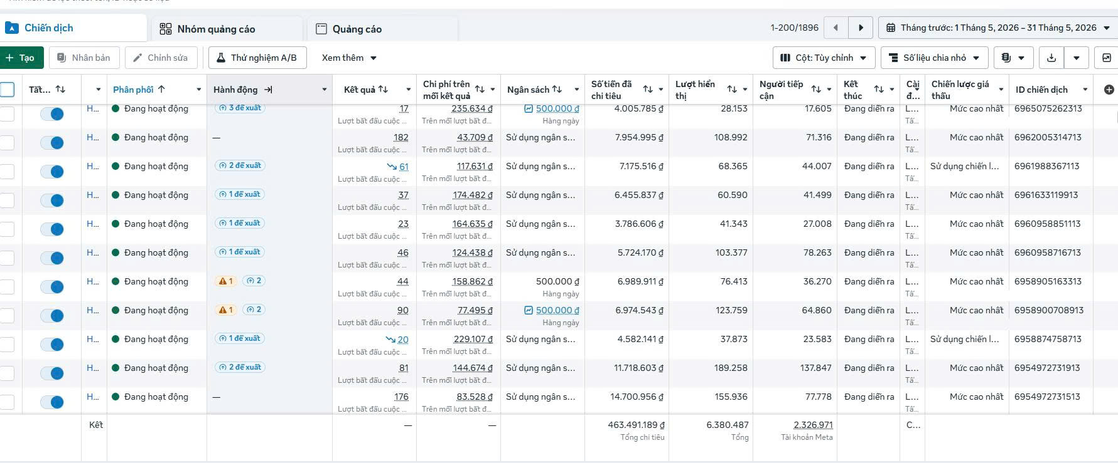Add a column with the plus icon
Viewport: 1118px width, 463px height.
click(1109, 90)
